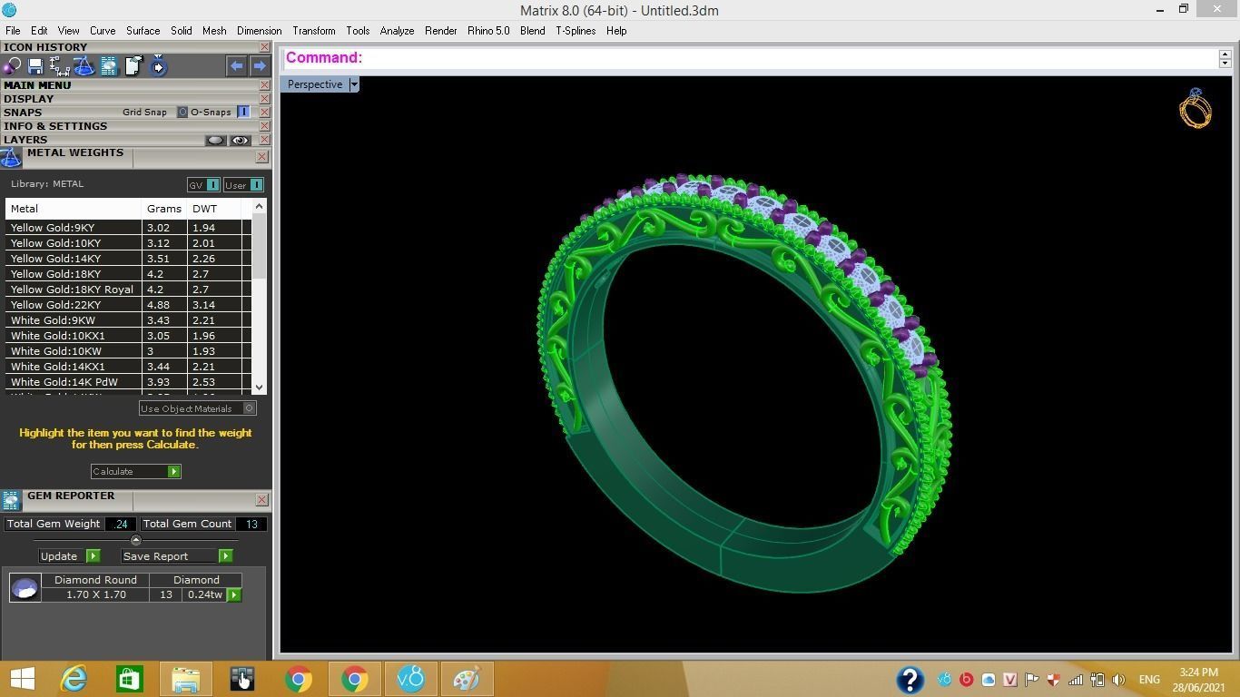Click the Total Gem Count value 13

point(251,524)
